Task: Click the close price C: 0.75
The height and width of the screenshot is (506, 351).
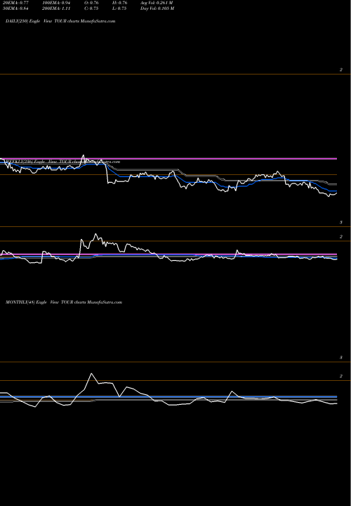Action: pyautogui.click(x=92, y=8)
